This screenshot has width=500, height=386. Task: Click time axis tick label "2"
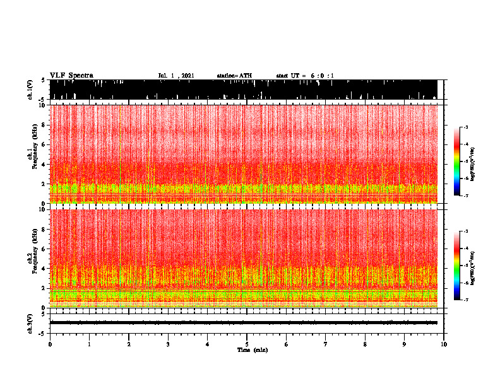(x=129, y=344)
